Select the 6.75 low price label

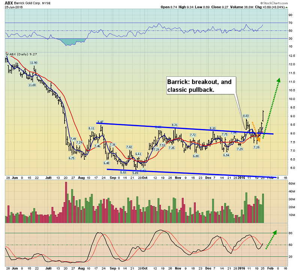tap(72, 158)
